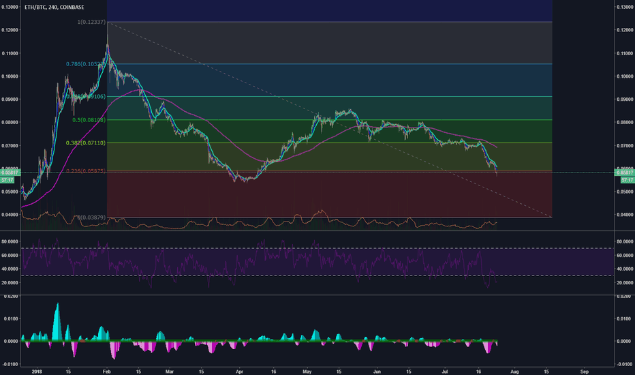Click -0.0100 on the left MACD axis
Viewport: 635px width, 375px height.
pyautogui.click(x=10, y=364)
